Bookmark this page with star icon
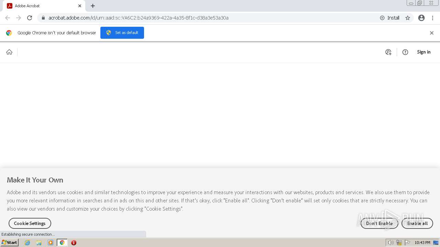The image size is (440, 247). 408,18
